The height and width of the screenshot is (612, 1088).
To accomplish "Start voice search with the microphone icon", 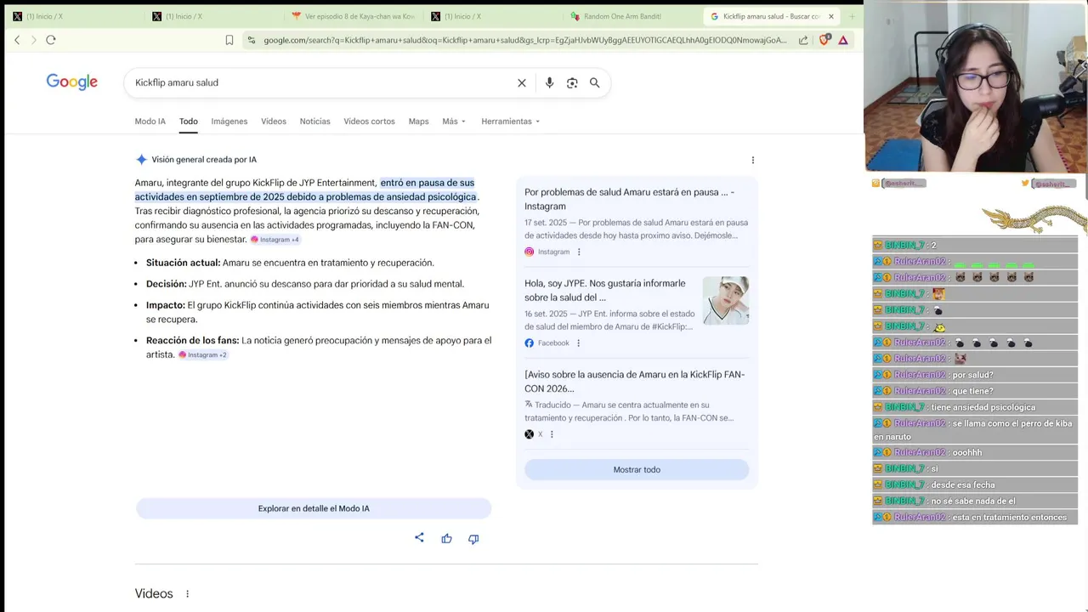I will [x=549, y=82].
